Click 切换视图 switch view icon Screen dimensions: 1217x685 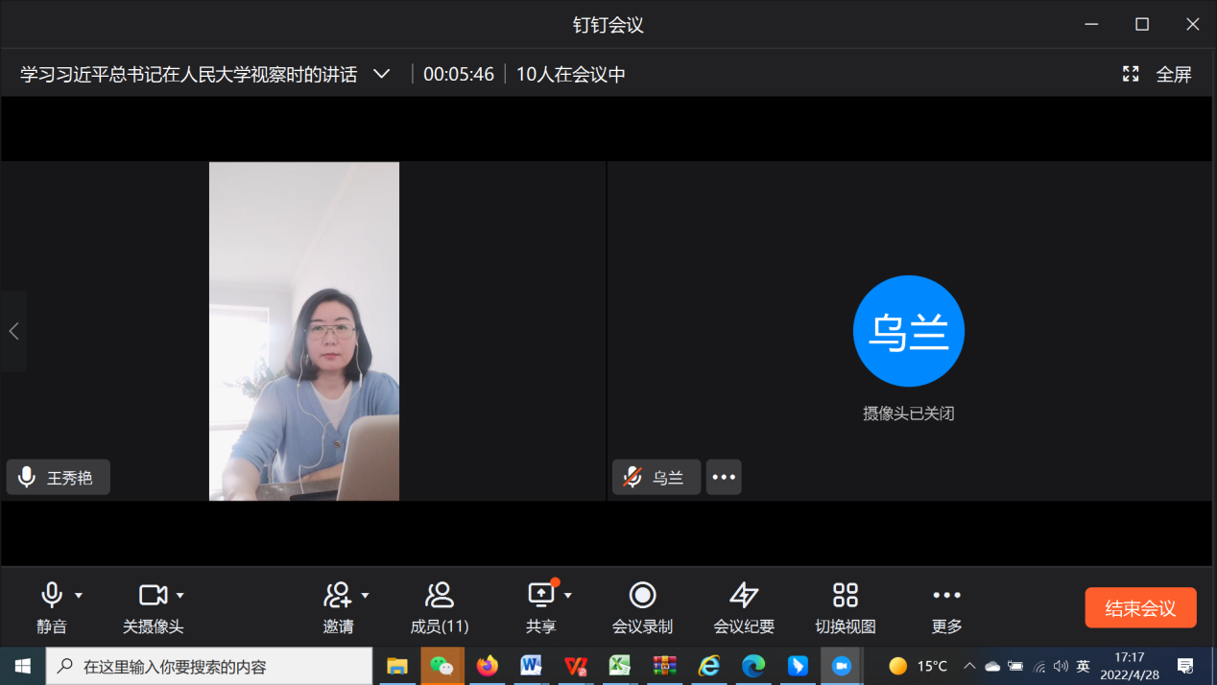tap(845, 596)
